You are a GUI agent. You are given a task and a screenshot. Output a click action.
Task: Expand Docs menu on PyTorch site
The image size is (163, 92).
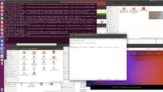coord(141,53)
